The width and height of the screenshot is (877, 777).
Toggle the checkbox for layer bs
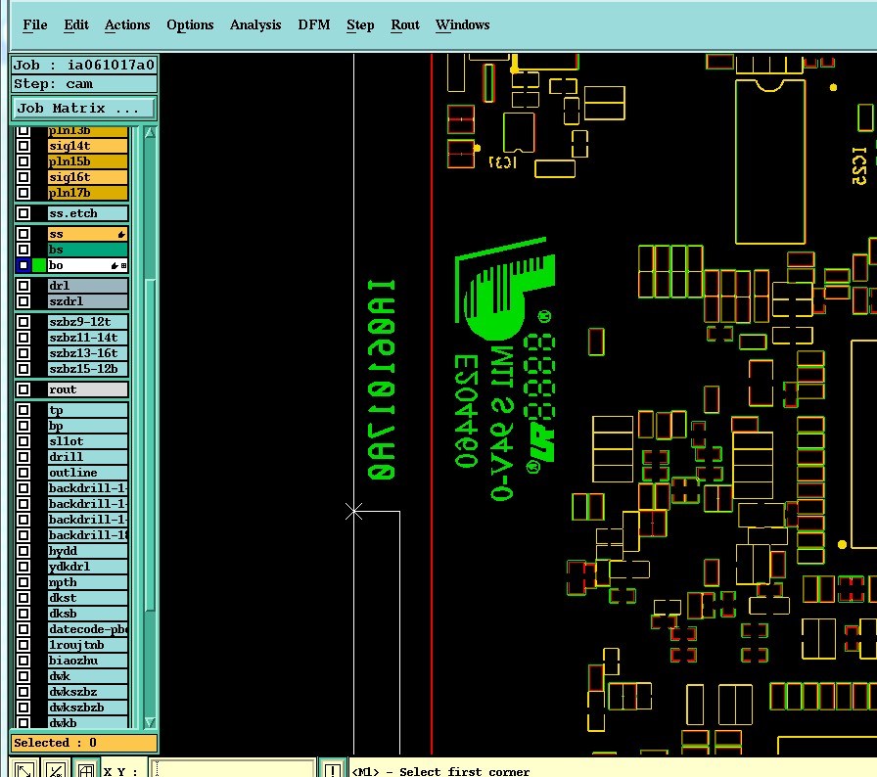[x=23, y=250]
